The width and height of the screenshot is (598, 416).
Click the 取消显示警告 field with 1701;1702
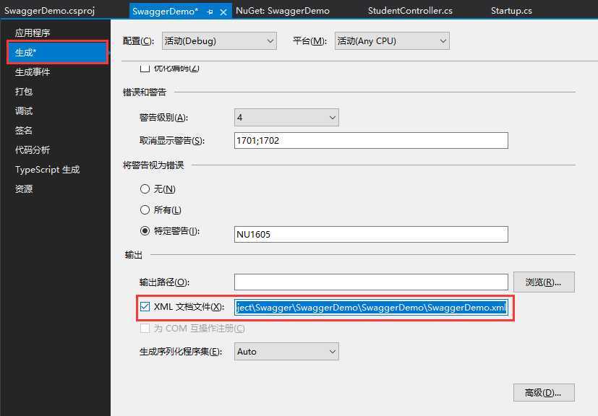pos(371,141)
